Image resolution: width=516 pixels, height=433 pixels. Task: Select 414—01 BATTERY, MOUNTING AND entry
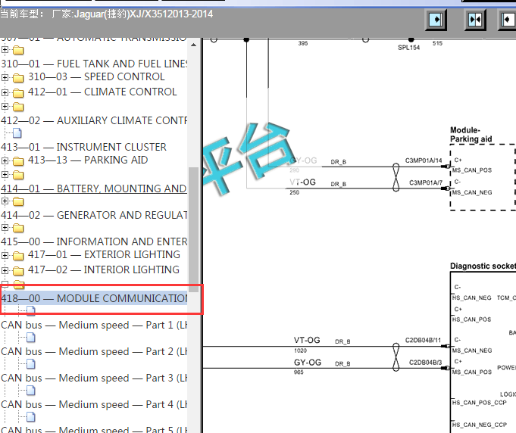click(94, 188)
